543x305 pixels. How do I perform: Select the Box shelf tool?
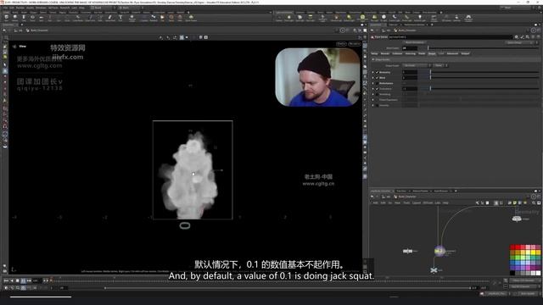click(x=6, y=17)
